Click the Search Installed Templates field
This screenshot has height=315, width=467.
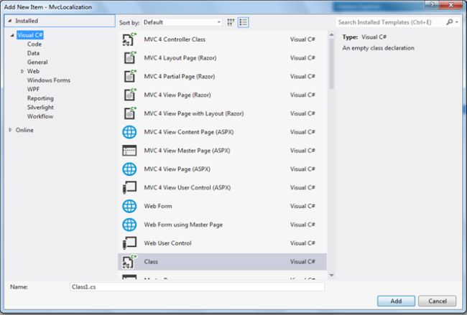pyautogui.click(x=391, y=22)
